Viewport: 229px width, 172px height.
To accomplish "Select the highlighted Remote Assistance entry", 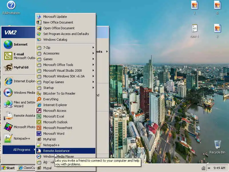I will tap(66, 151).
